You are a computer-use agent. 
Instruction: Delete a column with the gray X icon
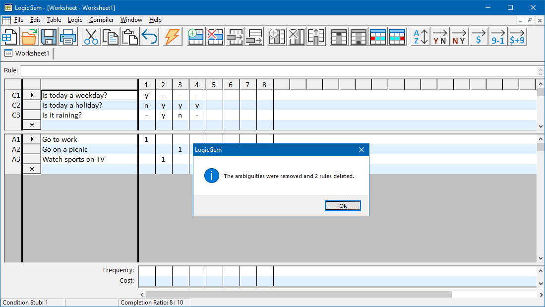tap(297, 37)
